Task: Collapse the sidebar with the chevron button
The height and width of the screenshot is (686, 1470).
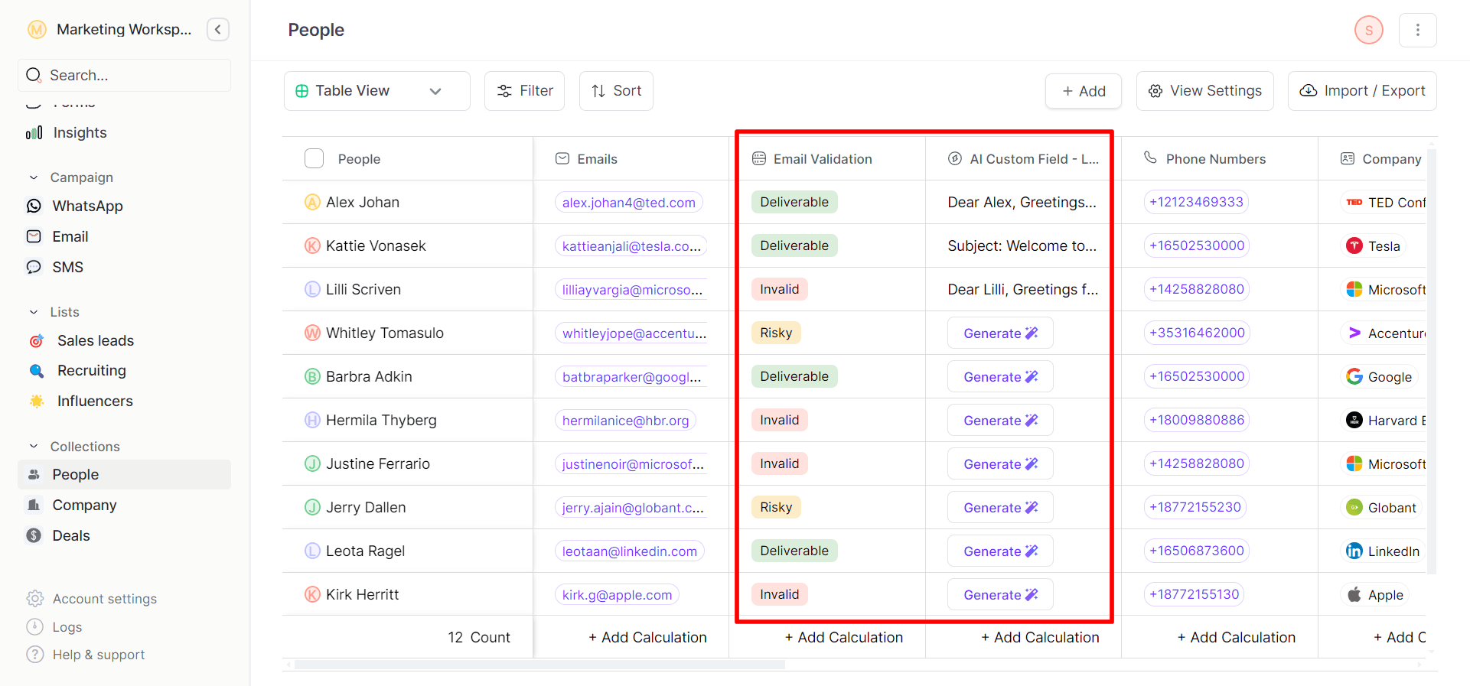Action: coord(218,30)
